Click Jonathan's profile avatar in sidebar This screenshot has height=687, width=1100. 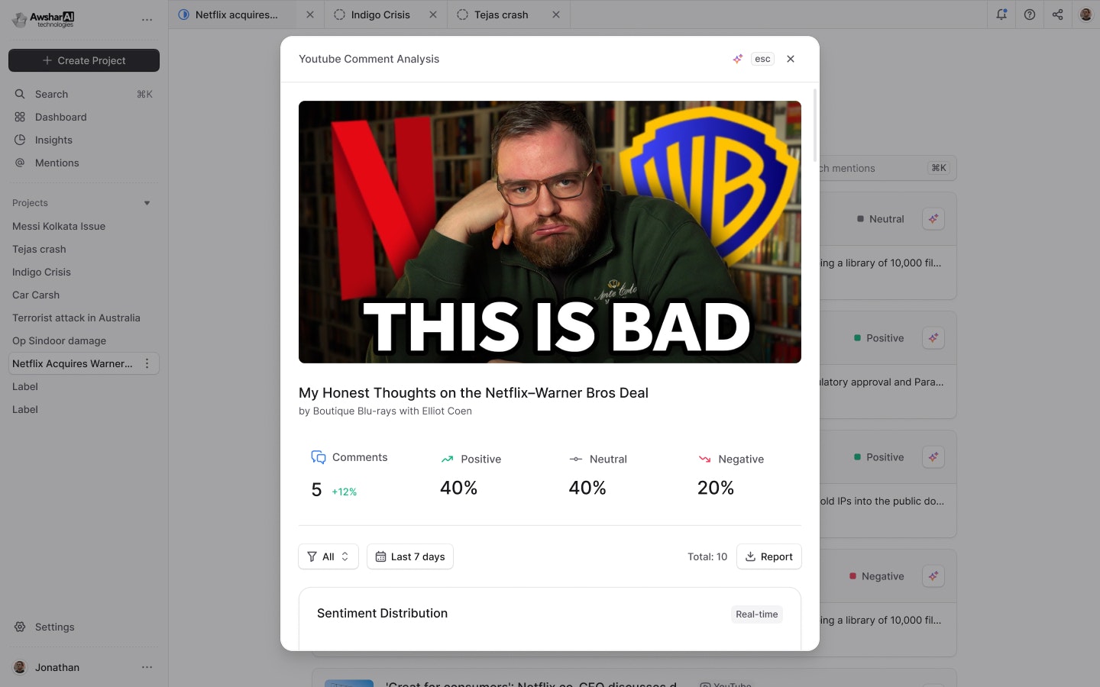click(20, 667)
